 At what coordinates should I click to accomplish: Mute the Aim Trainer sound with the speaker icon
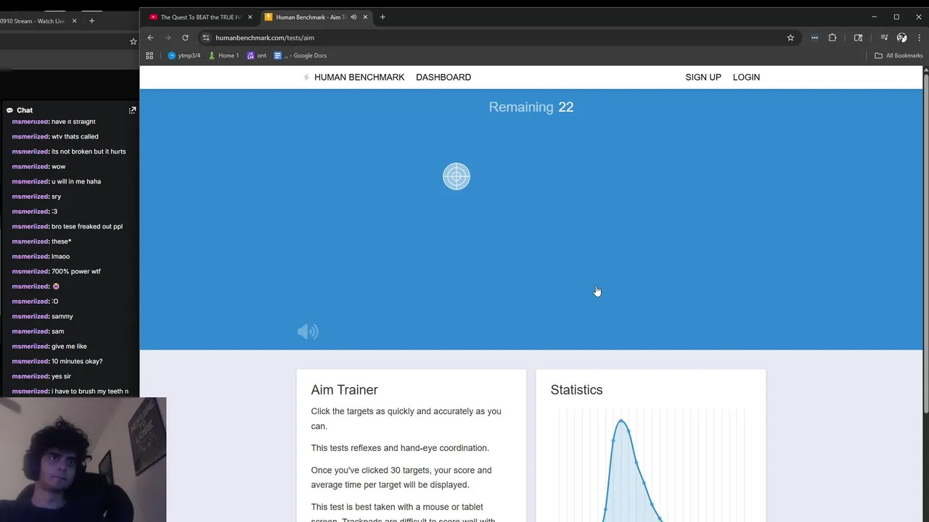click(x=308, y=331)
